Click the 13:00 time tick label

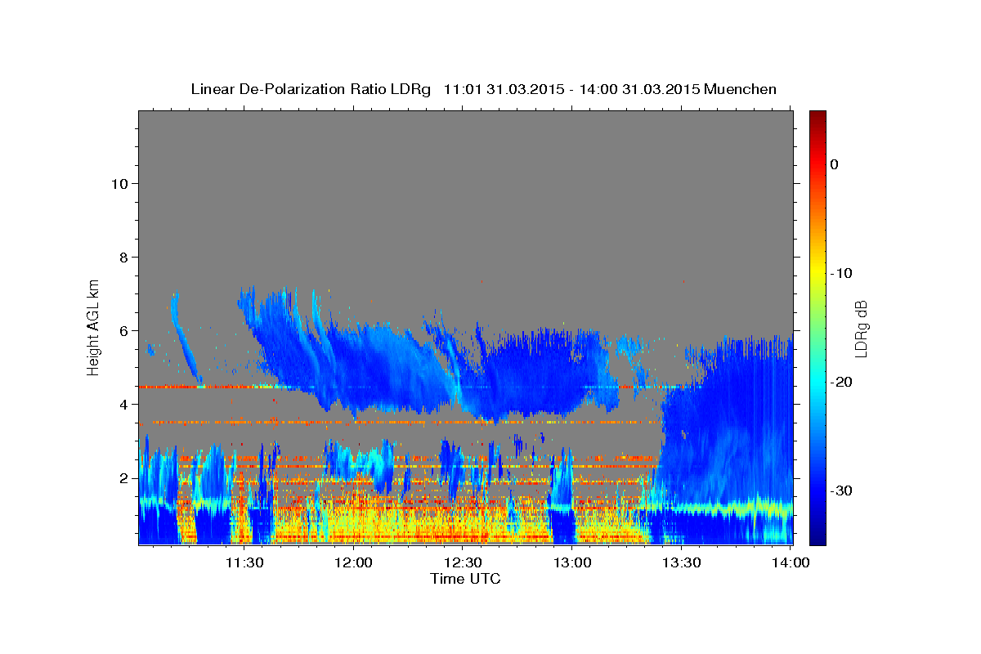coord(572,562)
